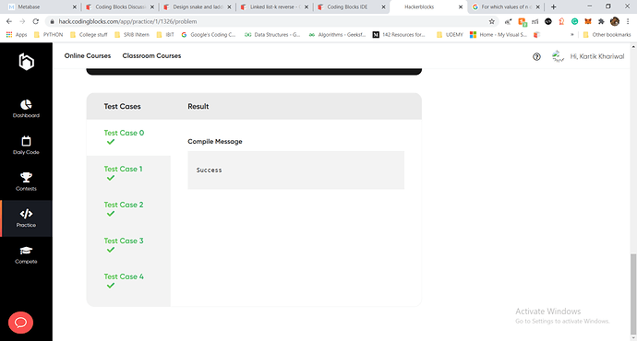Click the help question mark icon

pyautogui.click(x=536, y=57)
